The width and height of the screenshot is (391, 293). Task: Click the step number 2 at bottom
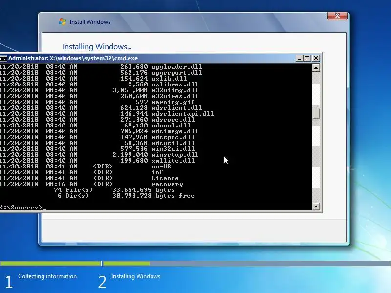[x=102, y=282]
